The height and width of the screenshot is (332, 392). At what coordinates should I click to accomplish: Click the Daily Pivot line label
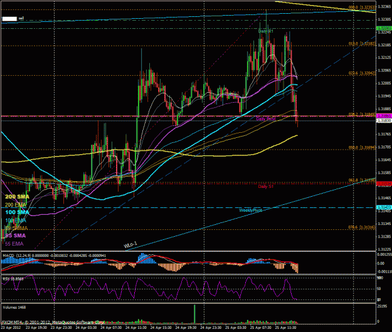266,119
